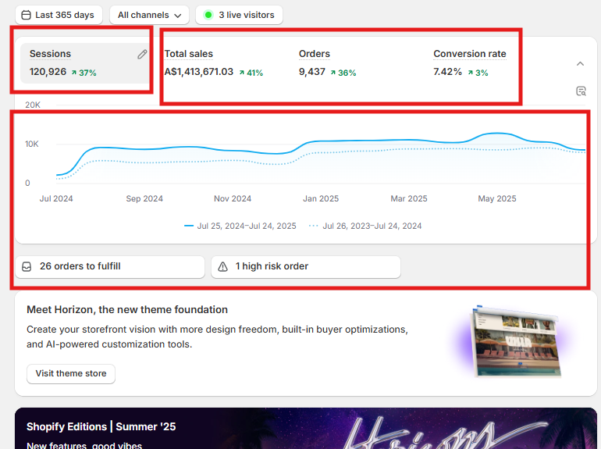Click the Jan 2025 axis label
This screenshot has width=601, height=449.
pyautogui.click(x=321, y=198)
